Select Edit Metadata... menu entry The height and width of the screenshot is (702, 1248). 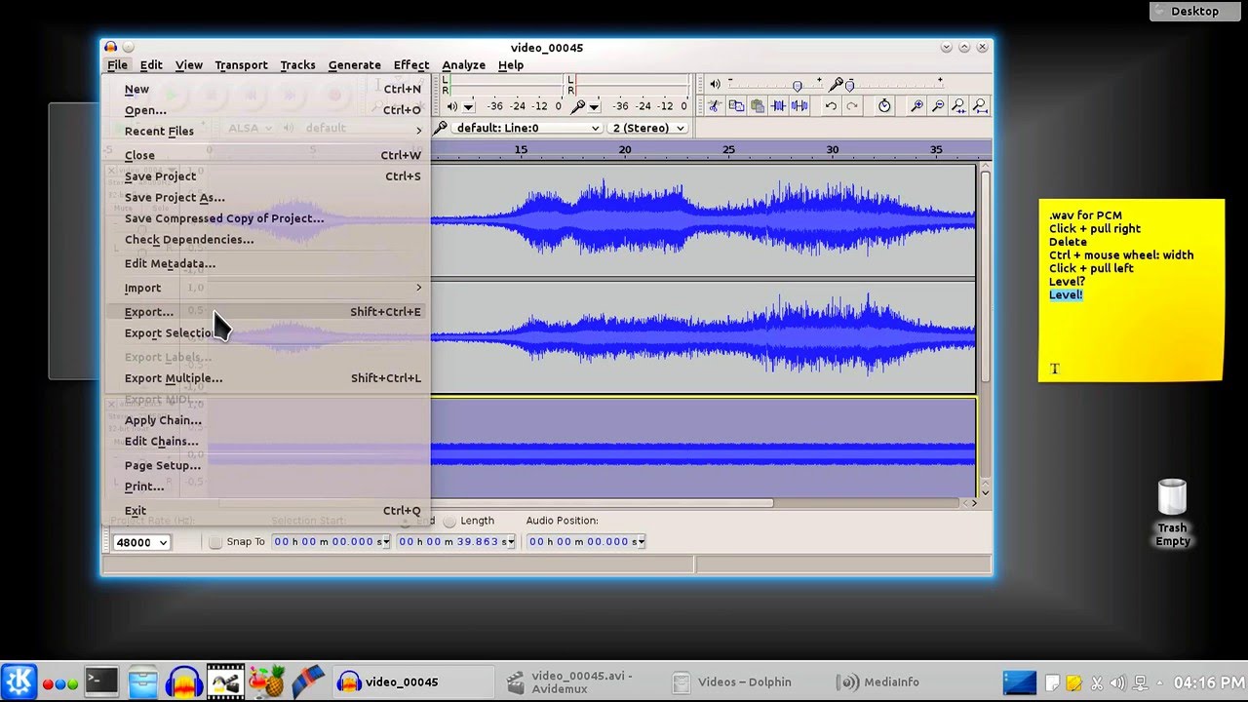coord(266,263)
